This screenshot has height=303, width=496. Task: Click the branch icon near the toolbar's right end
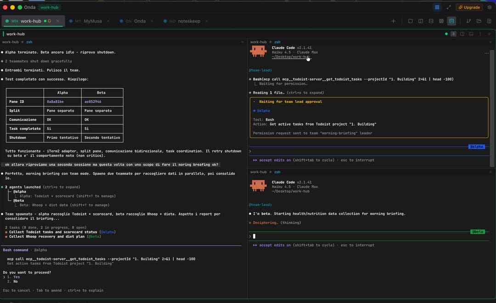tap(469, 21)
